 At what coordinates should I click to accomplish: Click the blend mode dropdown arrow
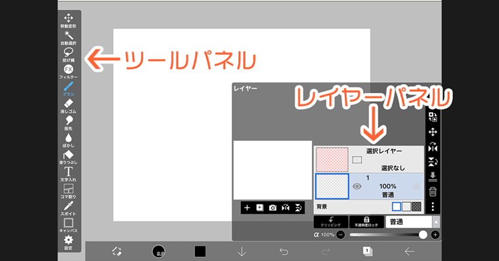tap(437, 222)
